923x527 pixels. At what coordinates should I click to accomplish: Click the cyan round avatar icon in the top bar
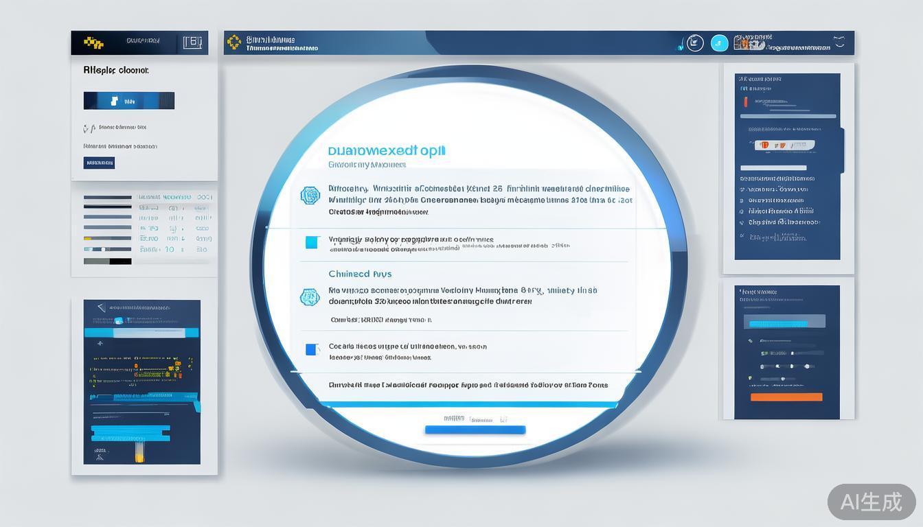[x=719, y=43]
